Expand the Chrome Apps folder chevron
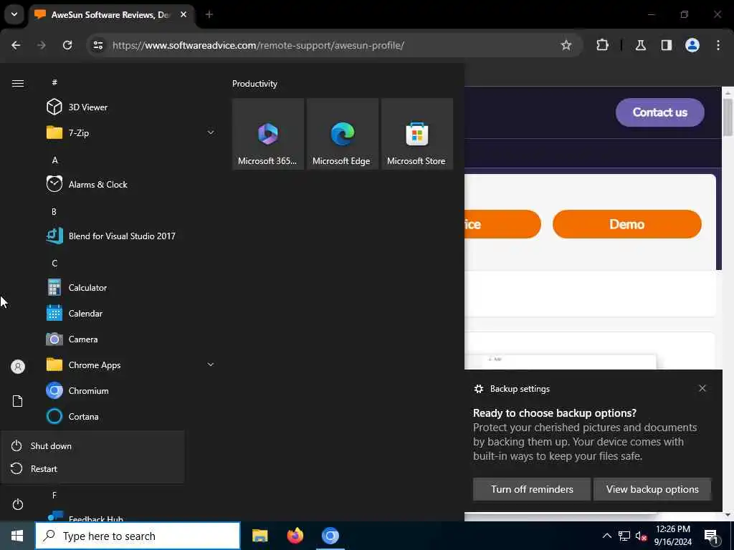734x550 pixels. 211,365
